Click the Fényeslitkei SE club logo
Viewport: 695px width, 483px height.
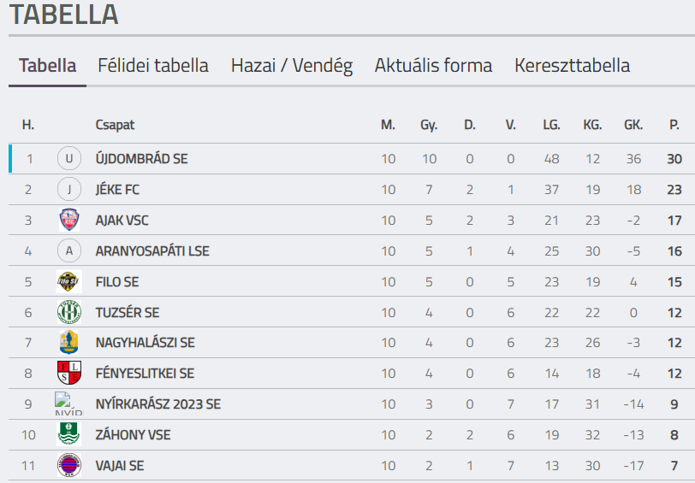[x=68, y=374]
